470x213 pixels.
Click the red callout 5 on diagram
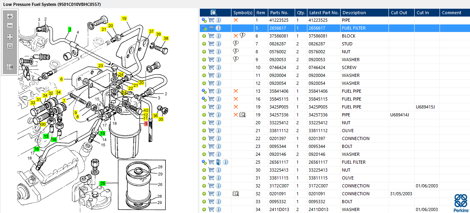click(x=146, y=123)
